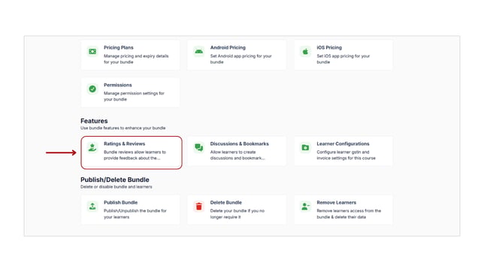
Task: Open iOS Pricing settings title
Action: tap(329, 47)
